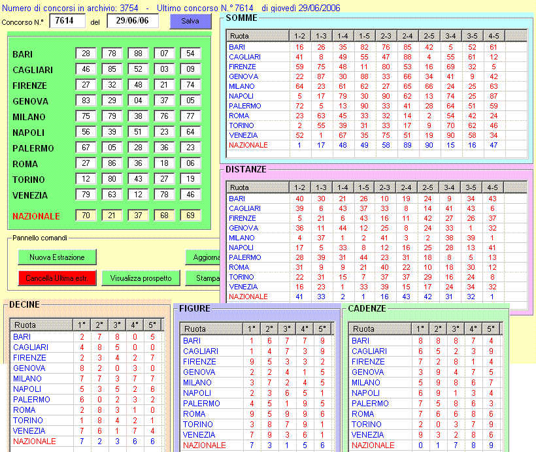536x452 pixels.
Task: Click the 4-5 column header in SOMME
Action: click(x=494, y=36)
